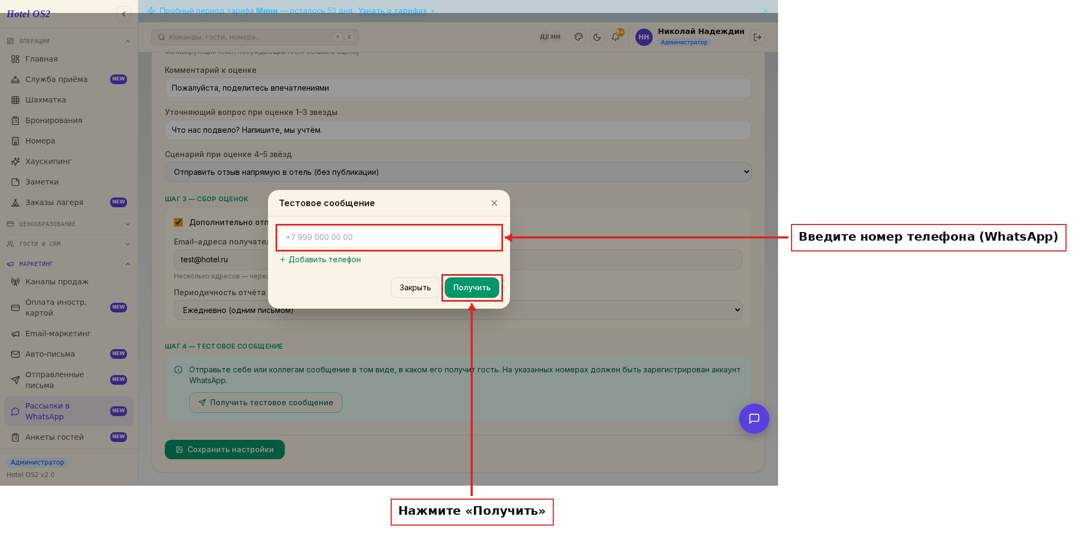The height and width of the screenshot is (538, 1079).
Task: Click the logout icon near the username
Action: point(758,37)
